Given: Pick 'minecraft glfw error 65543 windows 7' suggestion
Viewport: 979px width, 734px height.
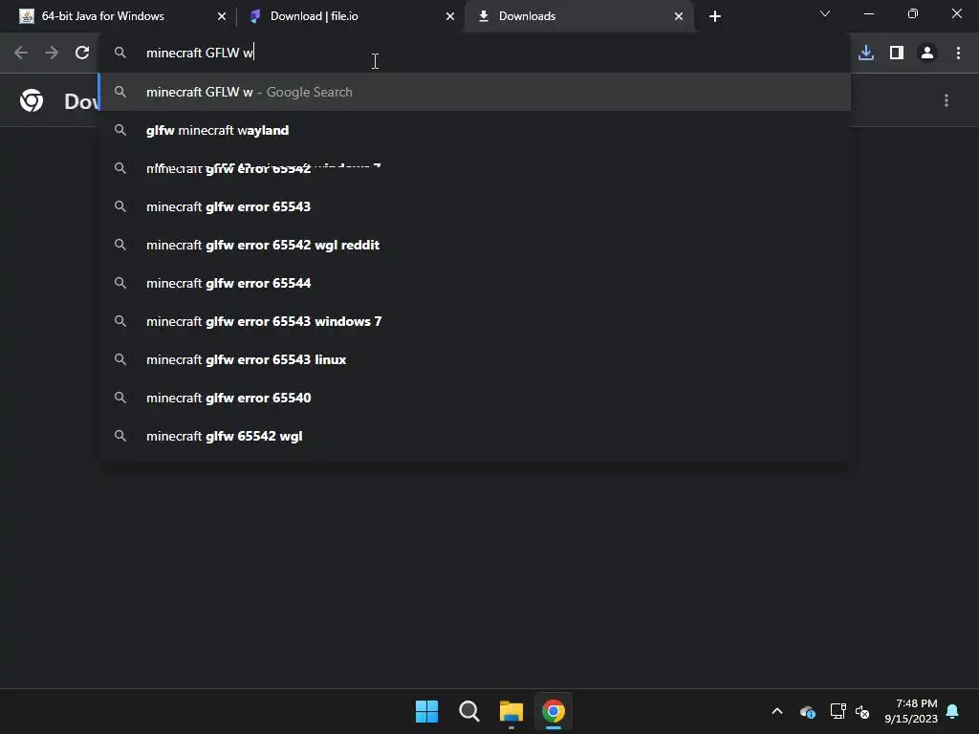Looking at the screenshot, I should point(474,321).
